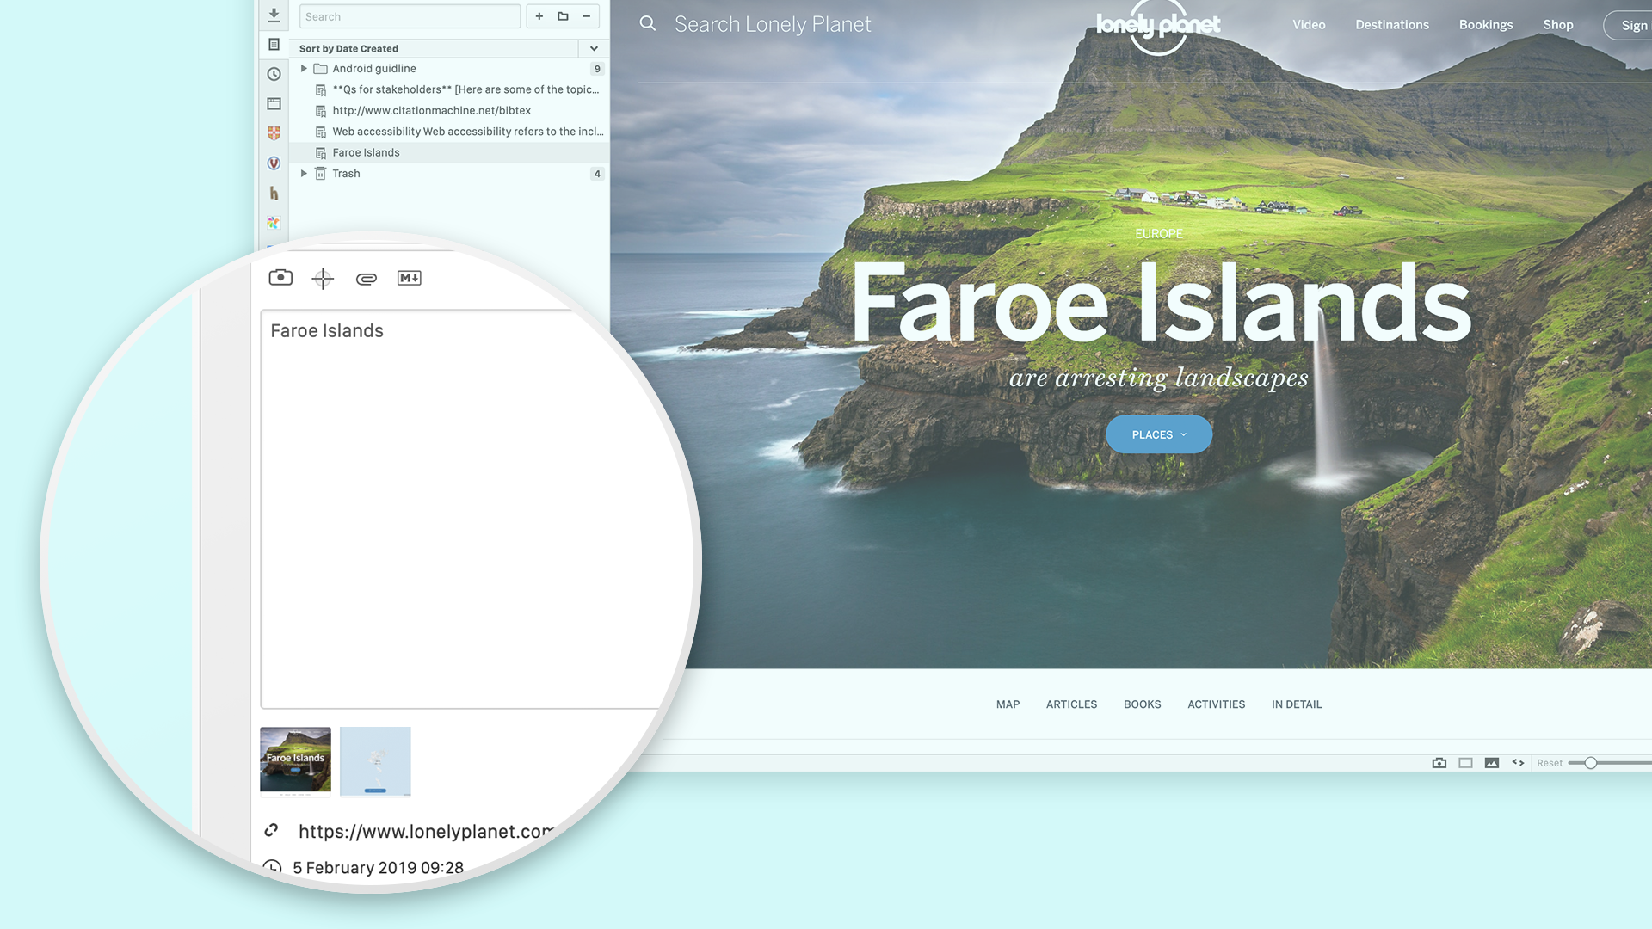
Task: Click the empty rectangle icon in bottom toolbar
Action: click(1466, 763)
